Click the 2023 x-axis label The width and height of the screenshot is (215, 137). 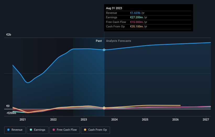(x=84, y=119)
